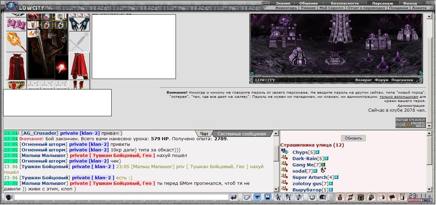436x205 pixels.
Task: Click the flag icon in toolbar
Action: tap(392, 197)
